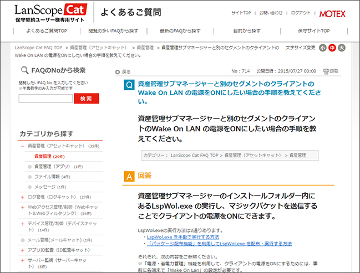The height and width of the screenshot is (273, 360).
Task: Expand the ログ管理（ログキャット） category
Action: pyautogui.click(x=23, y=197)
